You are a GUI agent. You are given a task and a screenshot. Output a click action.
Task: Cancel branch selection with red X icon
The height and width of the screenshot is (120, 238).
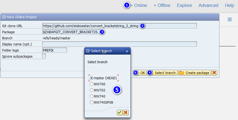tap(126, 113)
